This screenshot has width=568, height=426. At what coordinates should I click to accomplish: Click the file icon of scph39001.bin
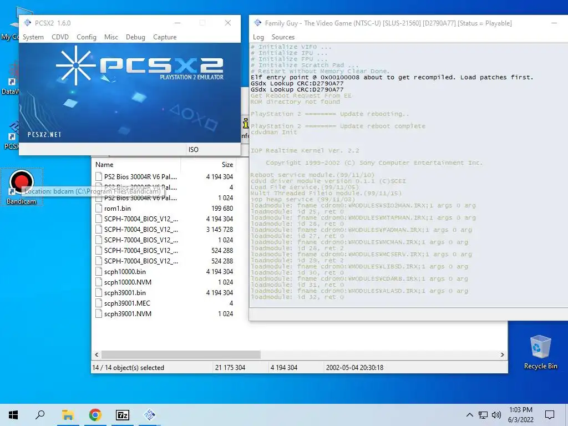99,292
